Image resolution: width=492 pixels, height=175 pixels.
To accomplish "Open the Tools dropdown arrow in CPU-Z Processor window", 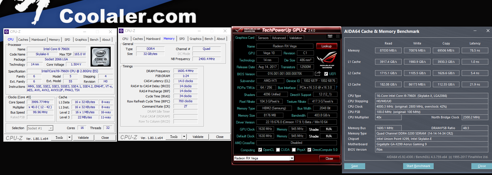I will (69, 138).
